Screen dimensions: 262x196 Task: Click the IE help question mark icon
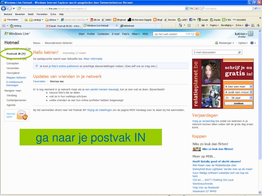(x=246, y=25)
